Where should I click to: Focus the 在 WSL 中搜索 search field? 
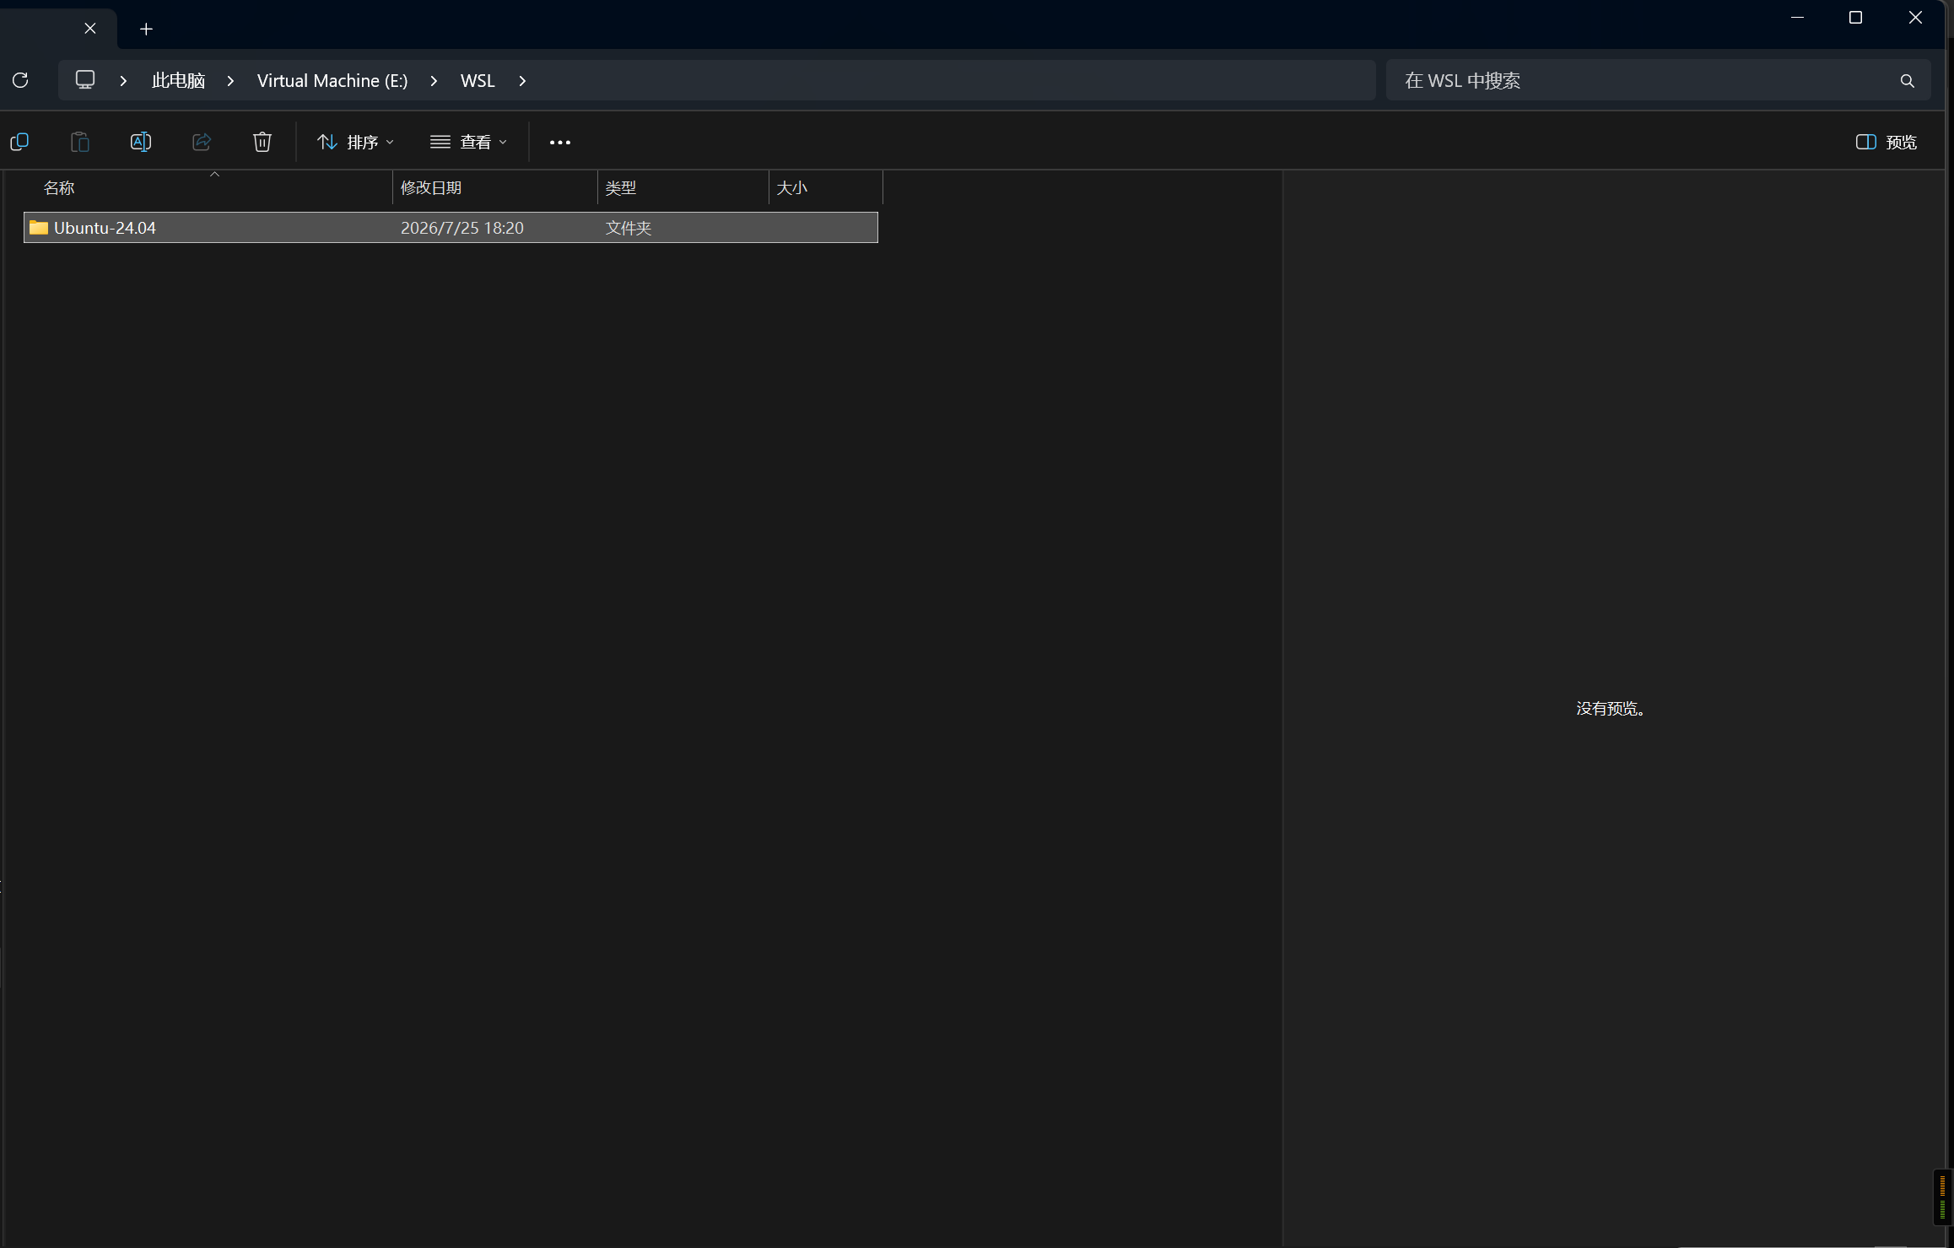pos(1658,80)
